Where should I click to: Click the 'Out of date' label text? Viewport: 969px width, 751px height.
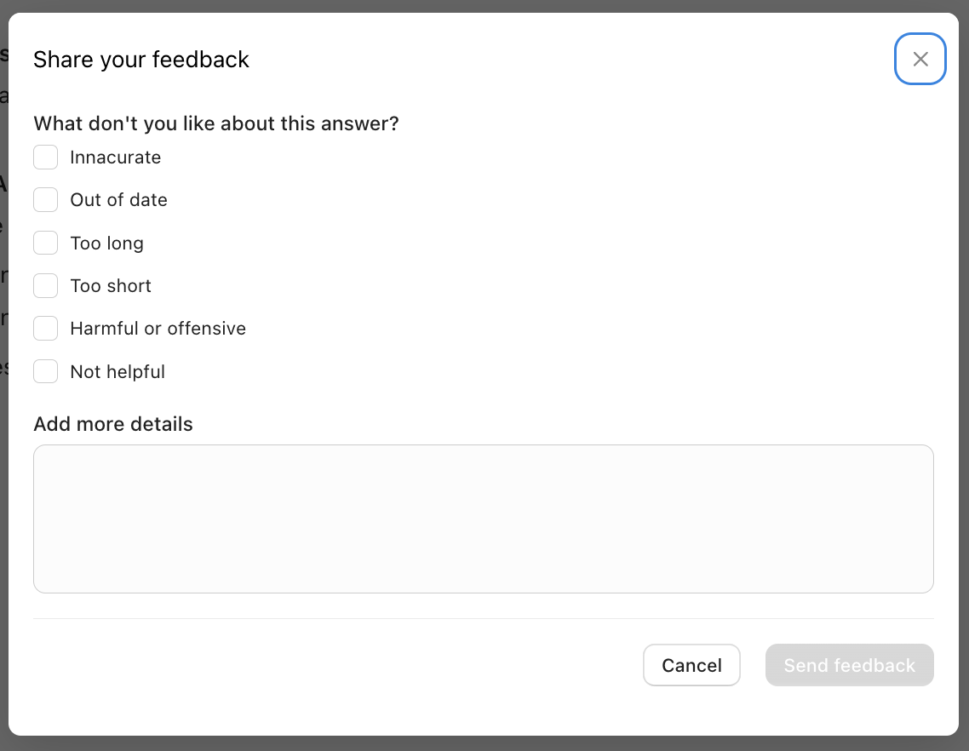tap(118, 200)
